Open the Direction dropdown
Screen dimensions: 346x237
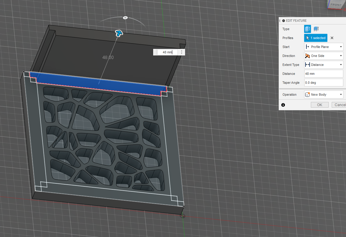point(341,55)
